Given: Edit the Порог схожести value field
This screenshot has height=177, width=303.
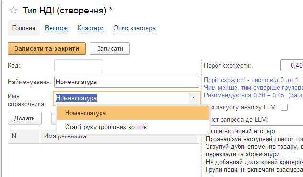Looking at the screenshot, I should pyautogui.click(x=292, y=65).
